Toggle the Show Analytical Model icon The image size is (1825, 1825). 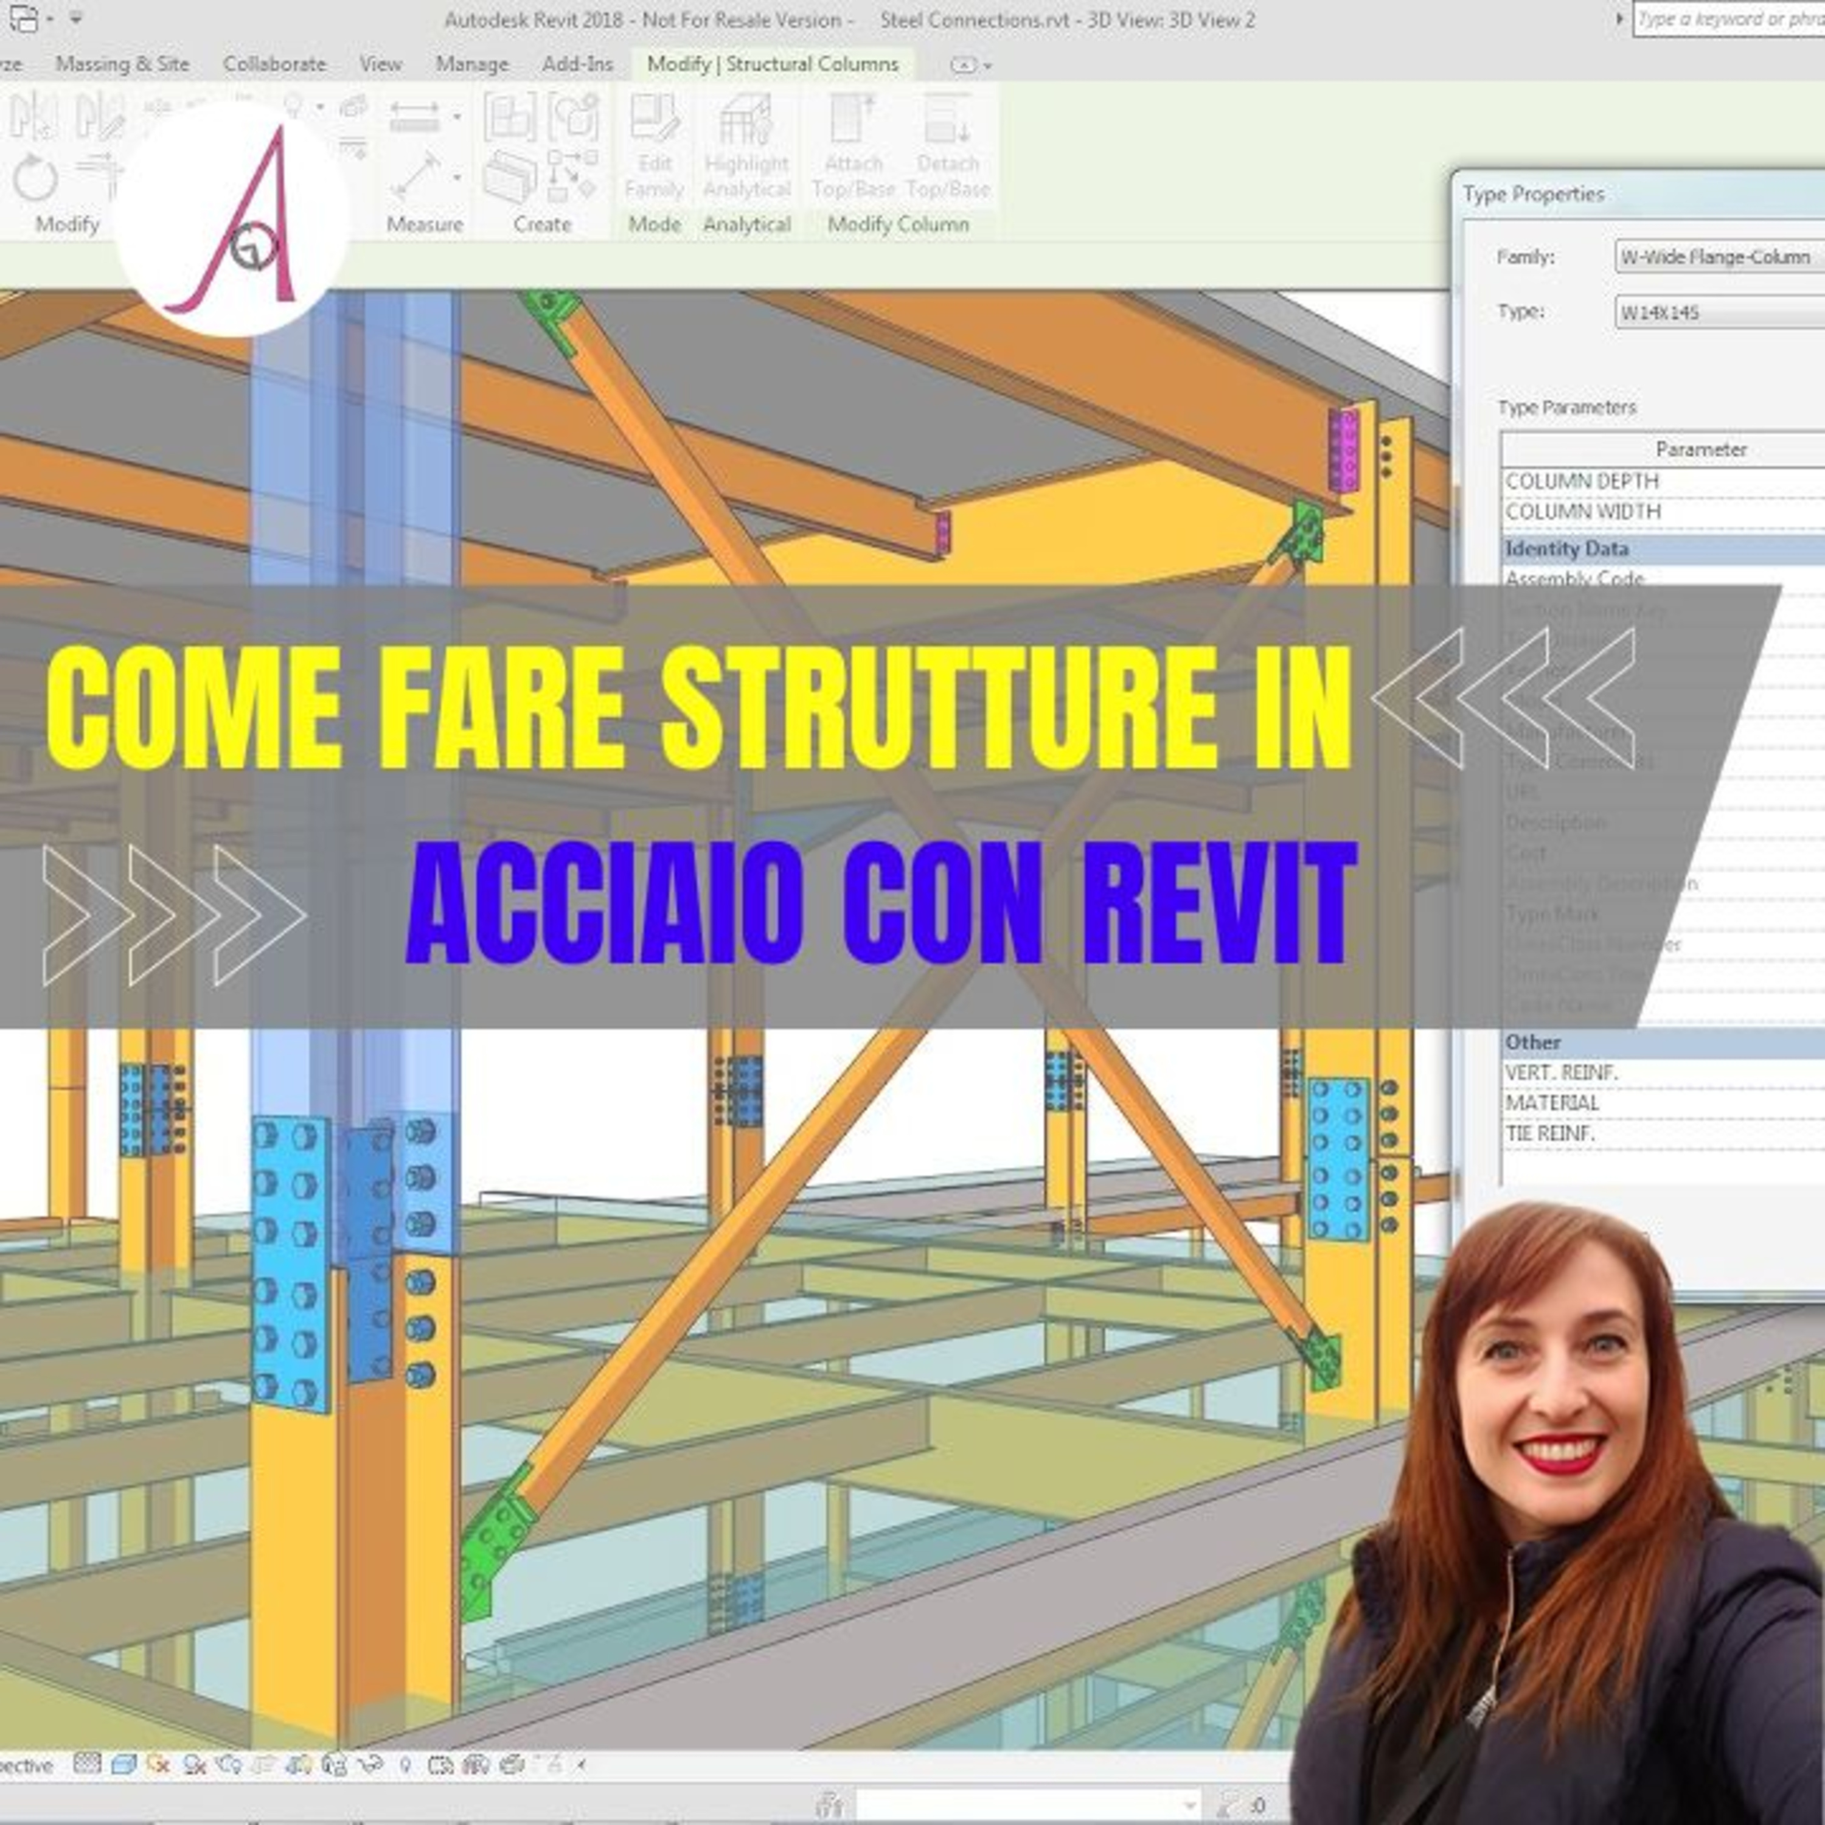click(476, 1765)
